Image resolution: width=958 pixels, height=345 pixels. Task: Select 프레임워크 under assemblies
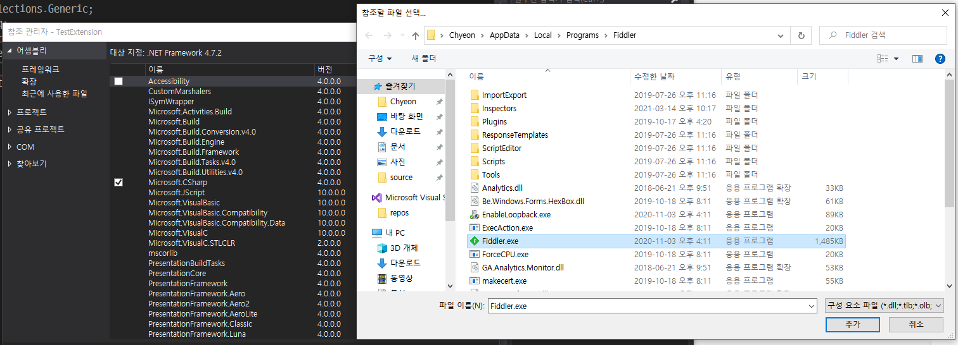pos(41,70)
